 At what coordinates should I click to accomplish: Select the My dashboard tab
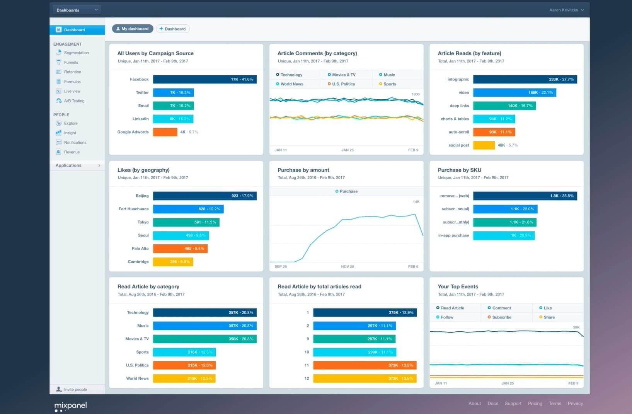pos(133,29)
